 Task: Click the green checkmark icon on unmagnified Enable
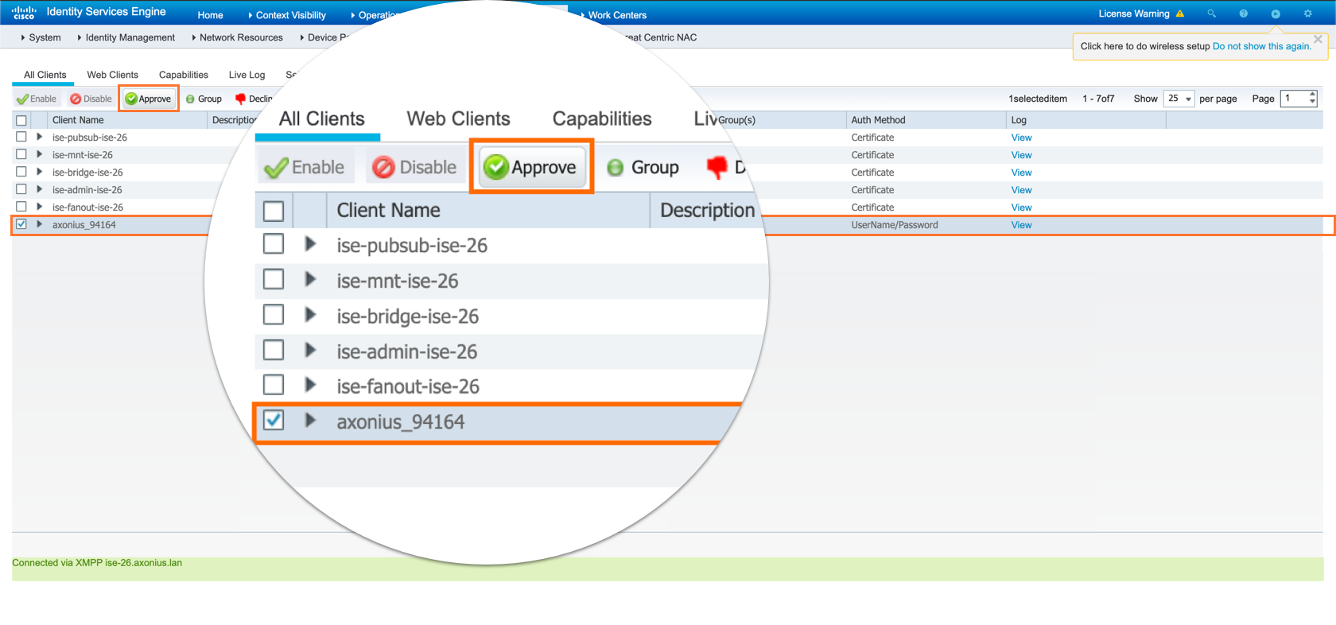22,99
